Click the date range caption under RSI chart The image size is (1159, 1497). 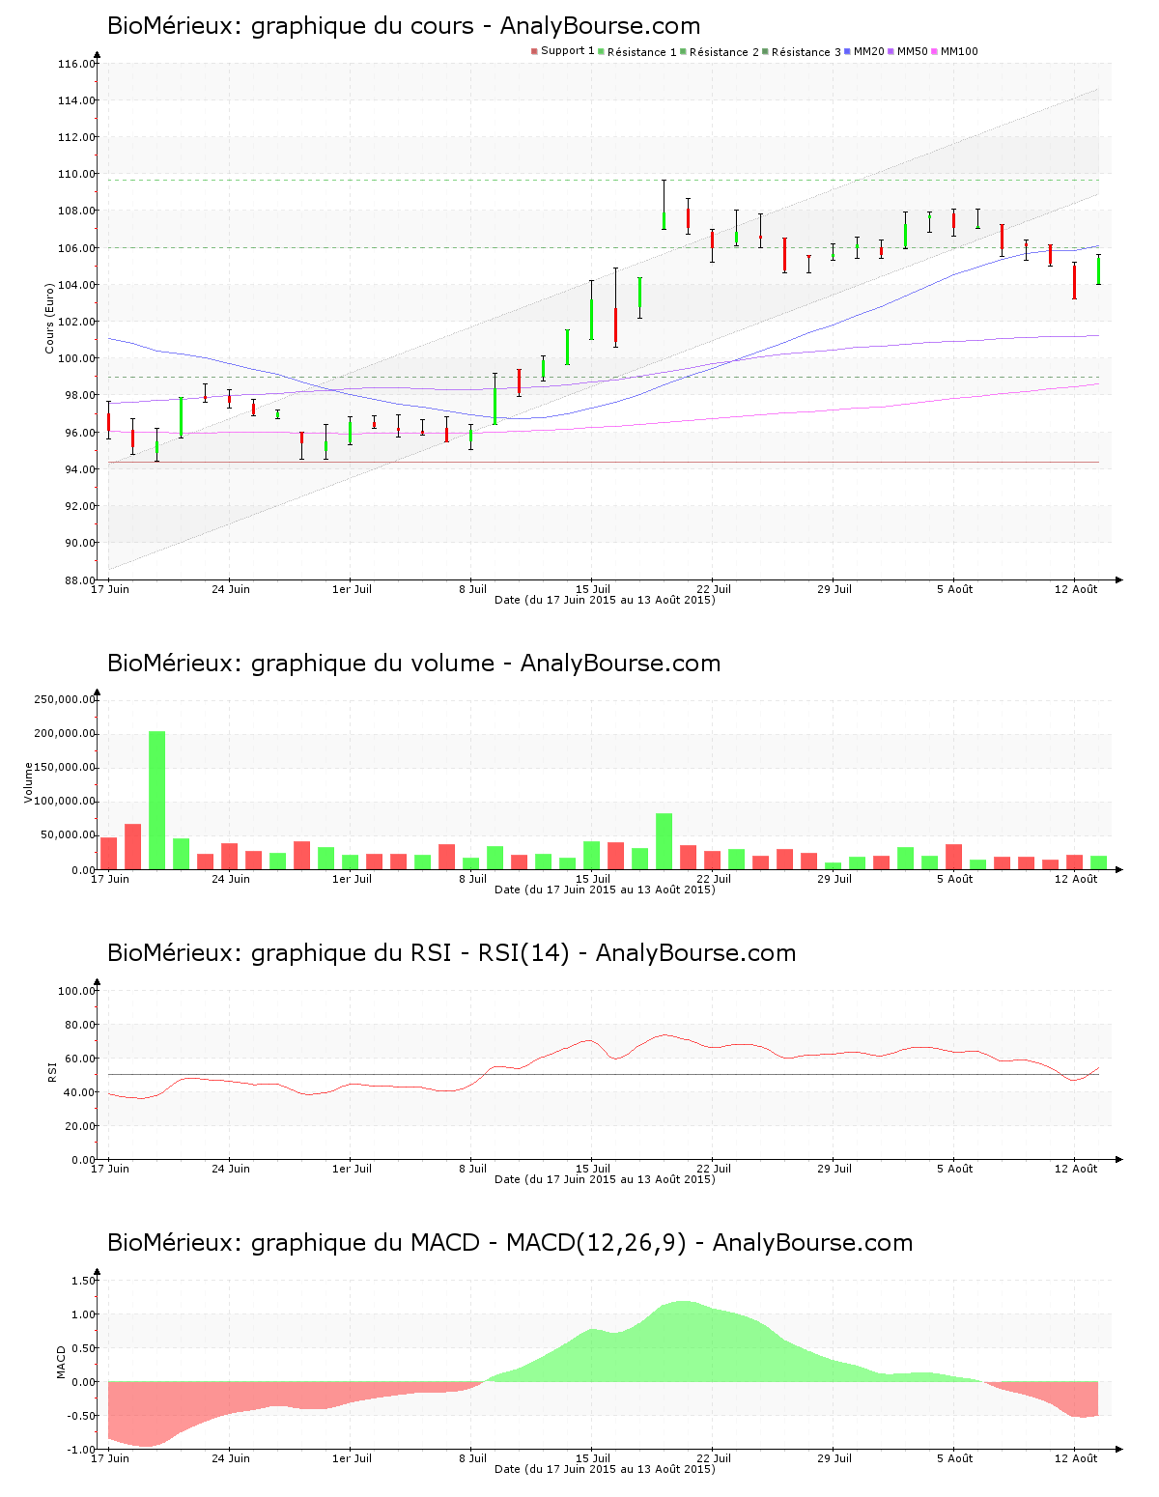pos(605,1179)
